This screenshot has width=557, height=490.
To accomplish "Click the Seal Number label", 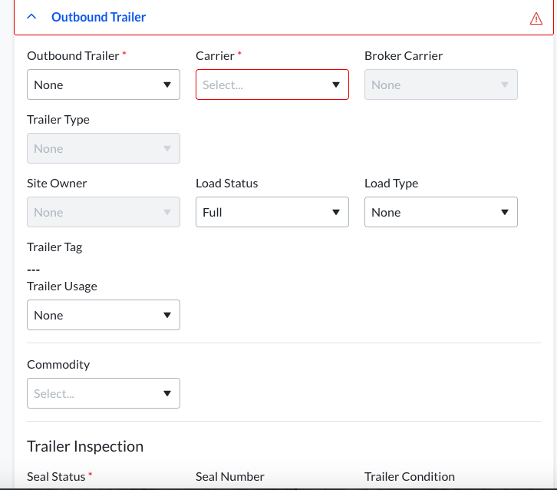I will click(230, 476).
